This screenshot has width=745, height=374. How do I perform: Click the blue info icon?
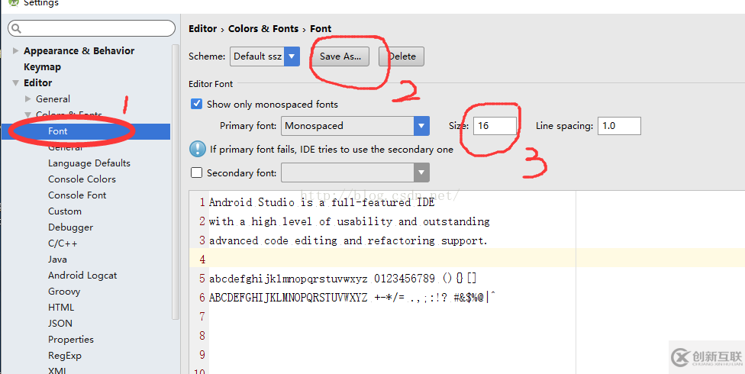point(197,150)
